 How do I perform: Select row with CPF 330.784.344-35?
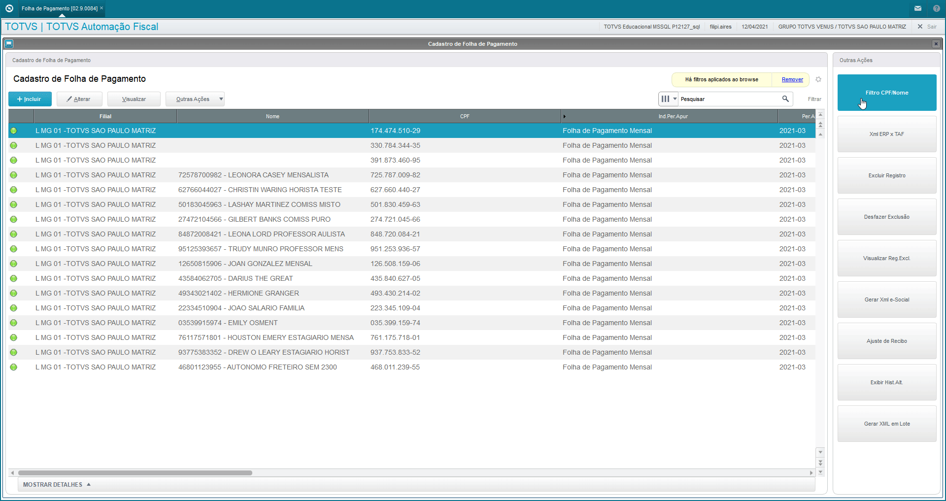(411, 145)
